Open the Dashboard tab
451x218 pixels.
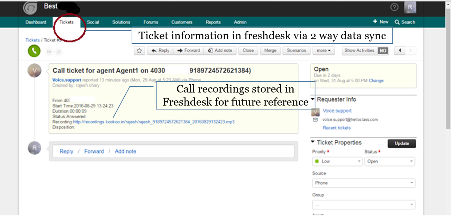36,22
